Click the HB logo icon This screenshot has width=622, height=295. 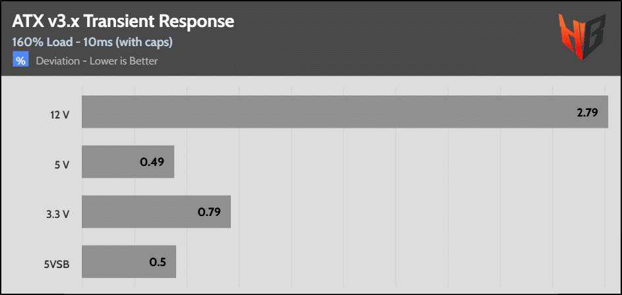(582, 36)
